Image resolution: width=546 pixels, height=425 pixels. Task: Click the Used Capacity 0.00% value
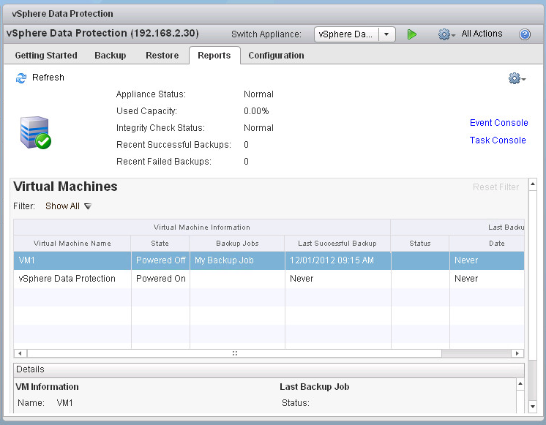(256, 111)
